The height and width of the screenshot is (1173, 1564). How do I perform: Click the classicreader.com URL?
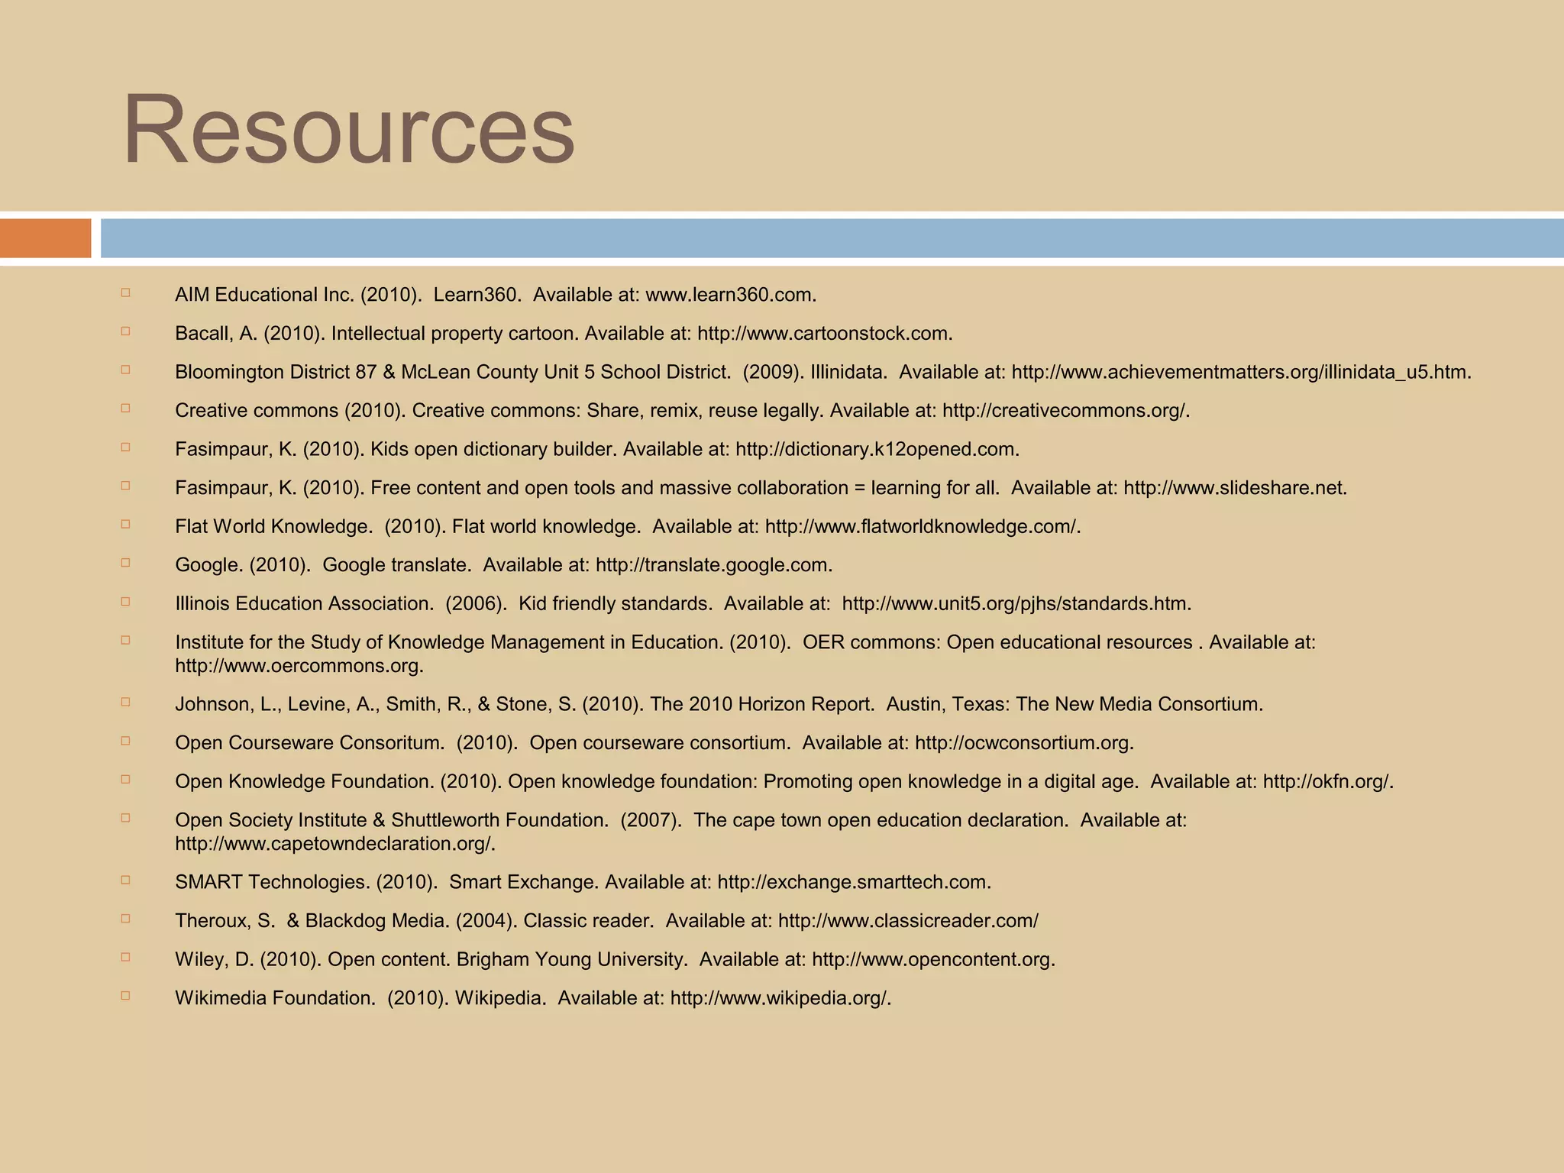pos(907,921)
